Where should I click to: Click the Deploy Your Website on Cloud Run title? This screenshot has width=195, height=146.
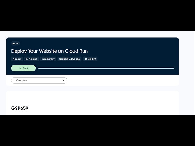(x=49, y=51)
